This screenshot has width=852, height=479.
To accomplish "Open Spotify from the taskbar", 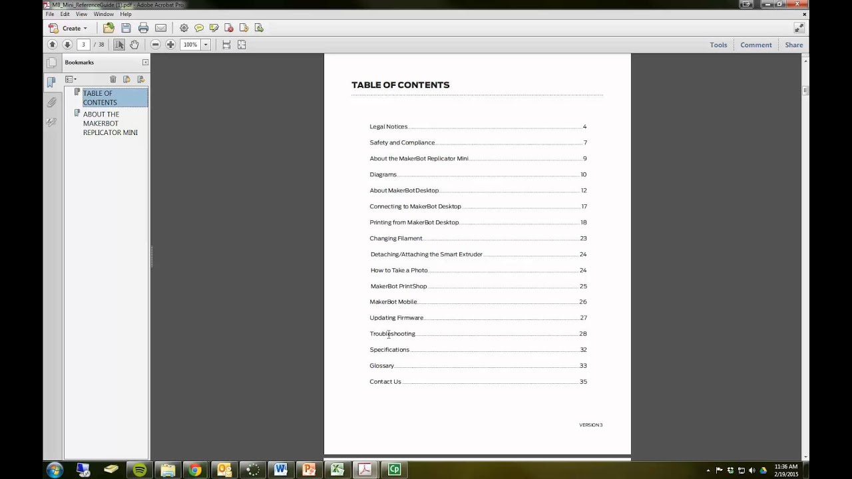I will pyautogui.click(x=139, y=470).
